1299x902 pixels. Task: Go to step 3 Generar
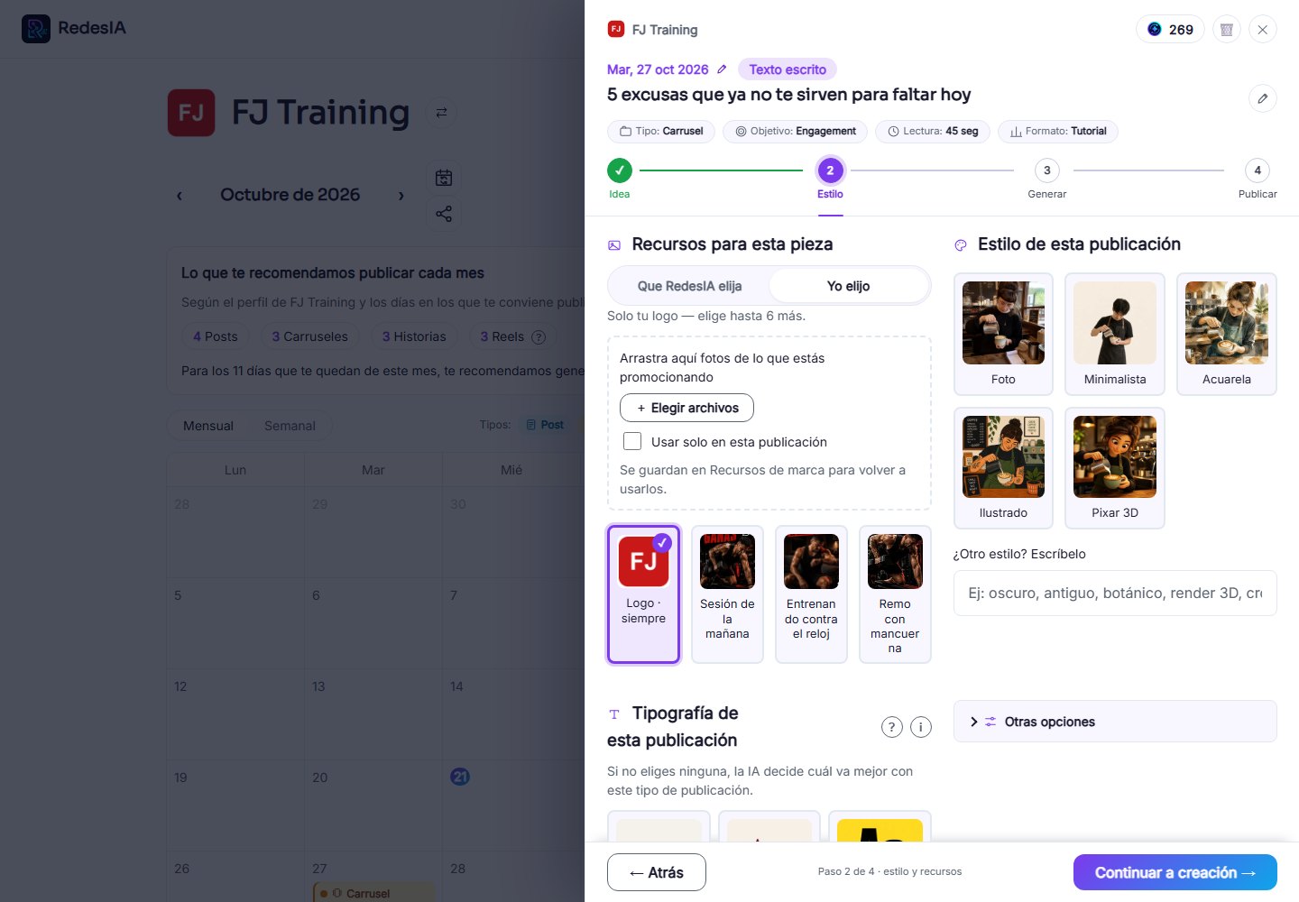[x=1047, y=179]
